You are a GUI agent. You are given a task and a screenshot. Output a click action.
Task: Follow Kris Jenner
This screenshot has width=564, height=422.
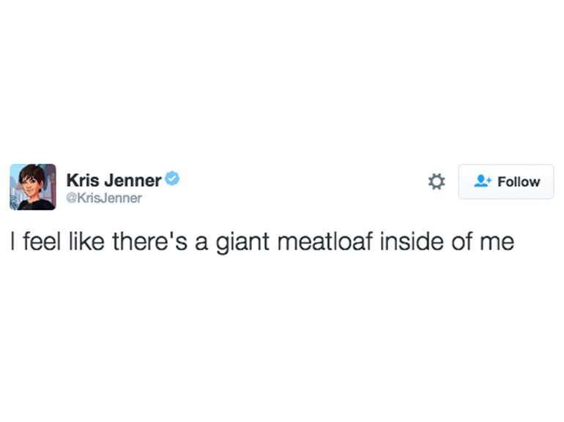tap(506, 181)
